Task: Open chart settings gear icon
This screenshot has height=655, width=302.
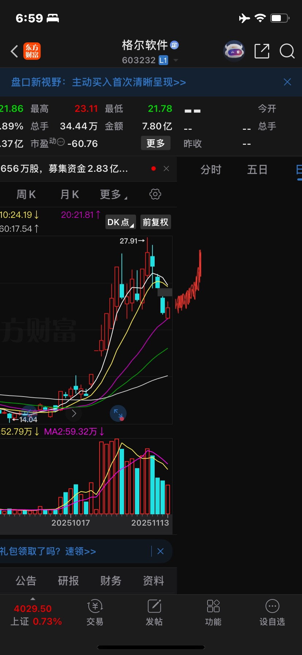Action: click(x=155, y=194)
